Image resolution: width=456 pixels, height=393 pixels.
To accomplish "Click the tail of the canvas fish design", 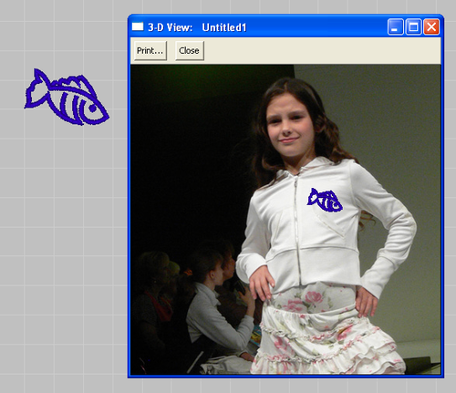I will pyautogui.click(x=36, y=89).
